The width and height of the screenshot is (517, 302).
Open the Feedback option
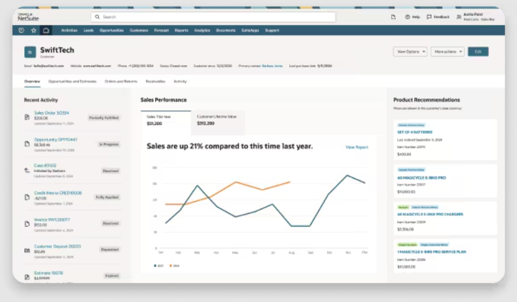(438, 17)
